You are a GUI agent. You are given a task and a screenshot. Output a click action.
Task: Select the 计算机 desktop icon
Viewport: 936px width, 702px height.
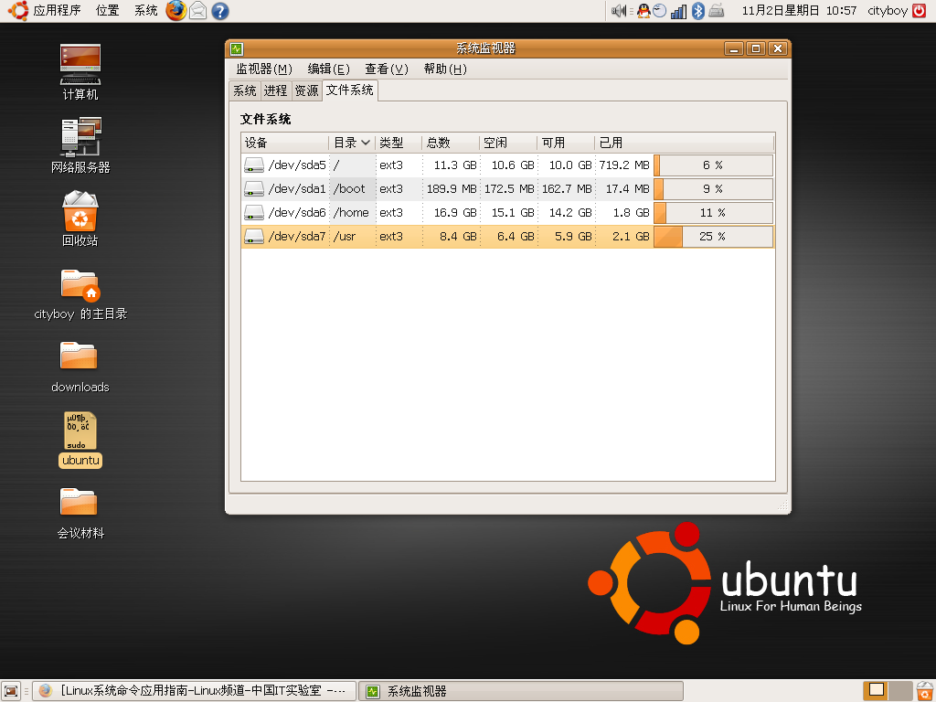coord(80,71)
